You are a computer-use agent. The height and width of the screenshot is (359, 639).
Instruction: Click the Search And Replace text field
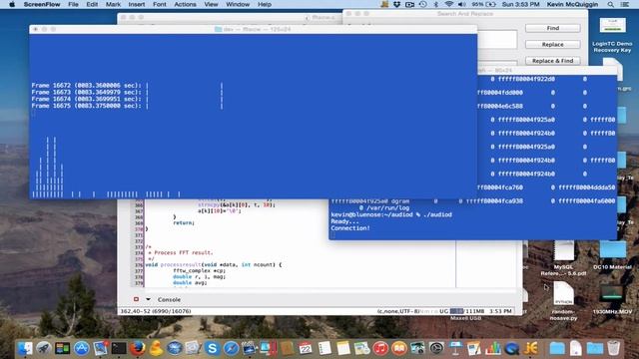tap(497, 40)
